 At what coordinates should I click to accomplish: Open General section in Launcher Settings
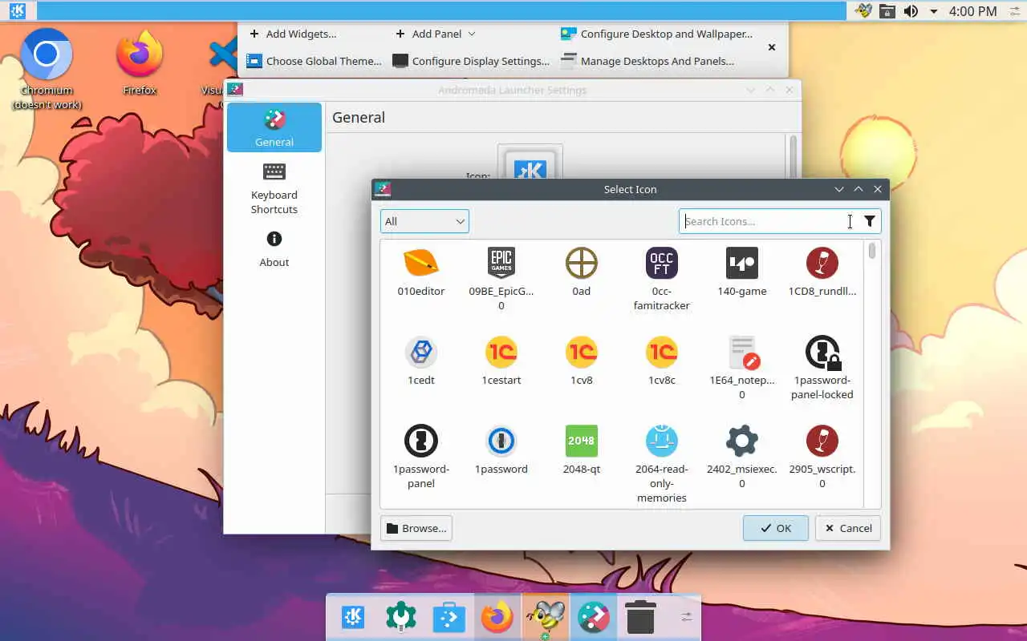[x=274, y=127]
